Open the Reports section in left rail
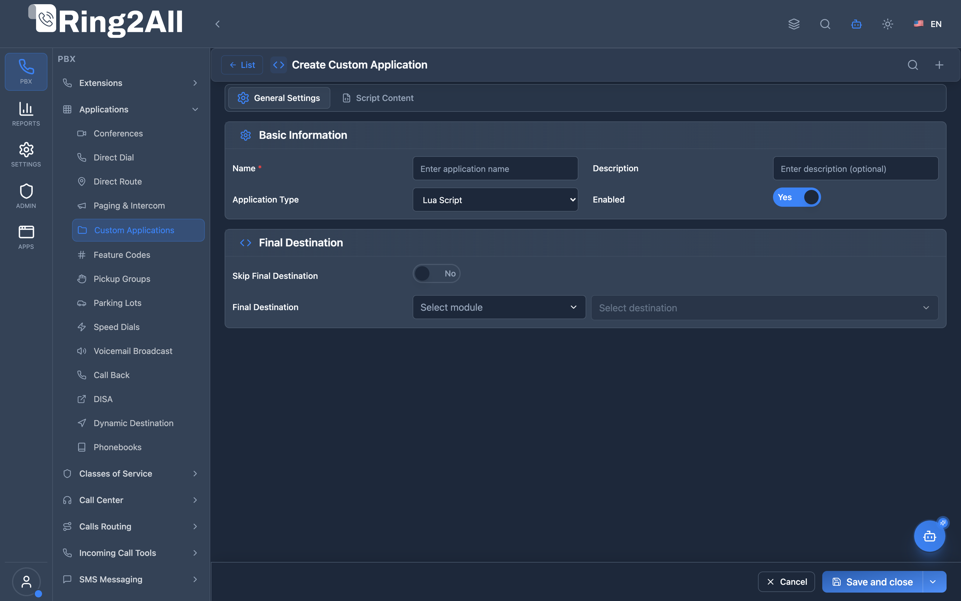The height and width of the screenshot is (601, 961). [26, 114]
